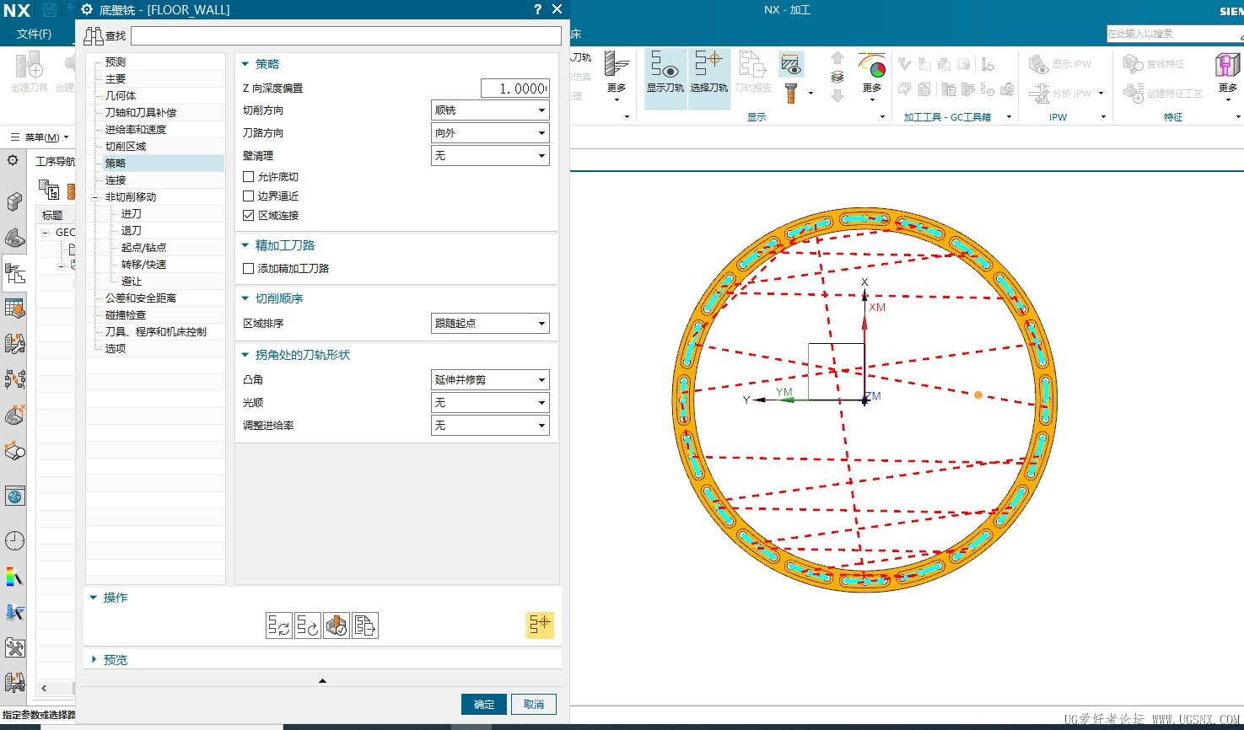
Task: Toggle the 边界逼近 checkbox
Action: pyautogui.click(x=249, y=196)
